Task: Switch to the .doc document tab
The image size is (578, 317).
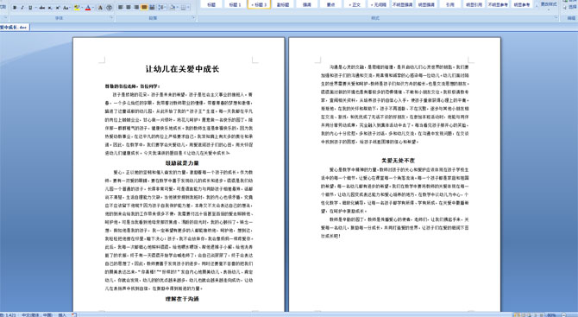Action: [15, 28]
